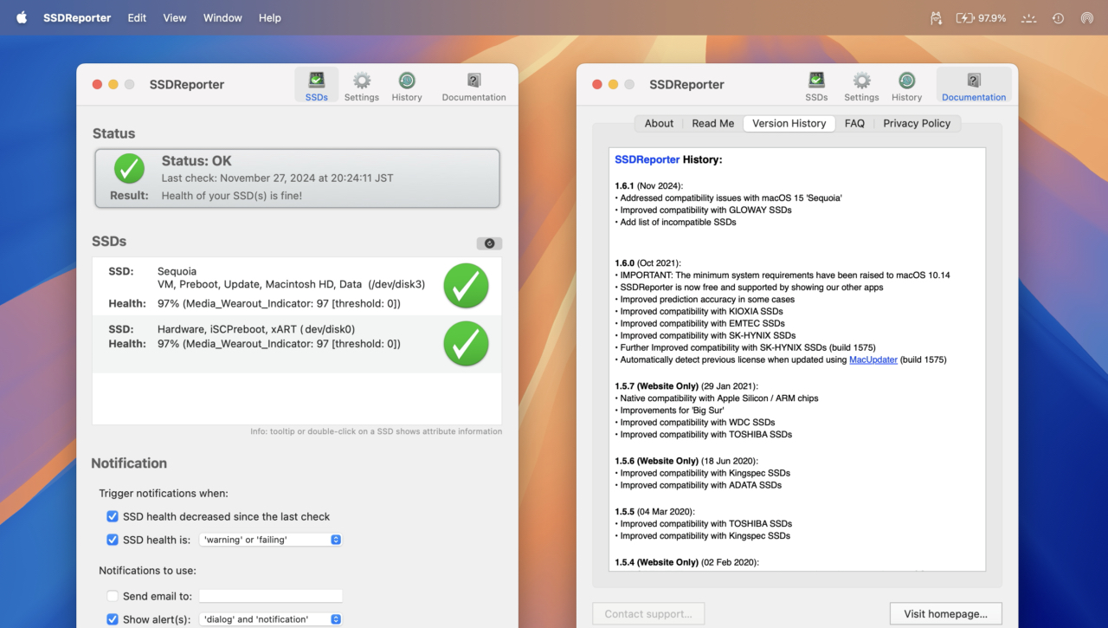
Task: Click battery status icon in menu bar
Action: click(965, 17)
